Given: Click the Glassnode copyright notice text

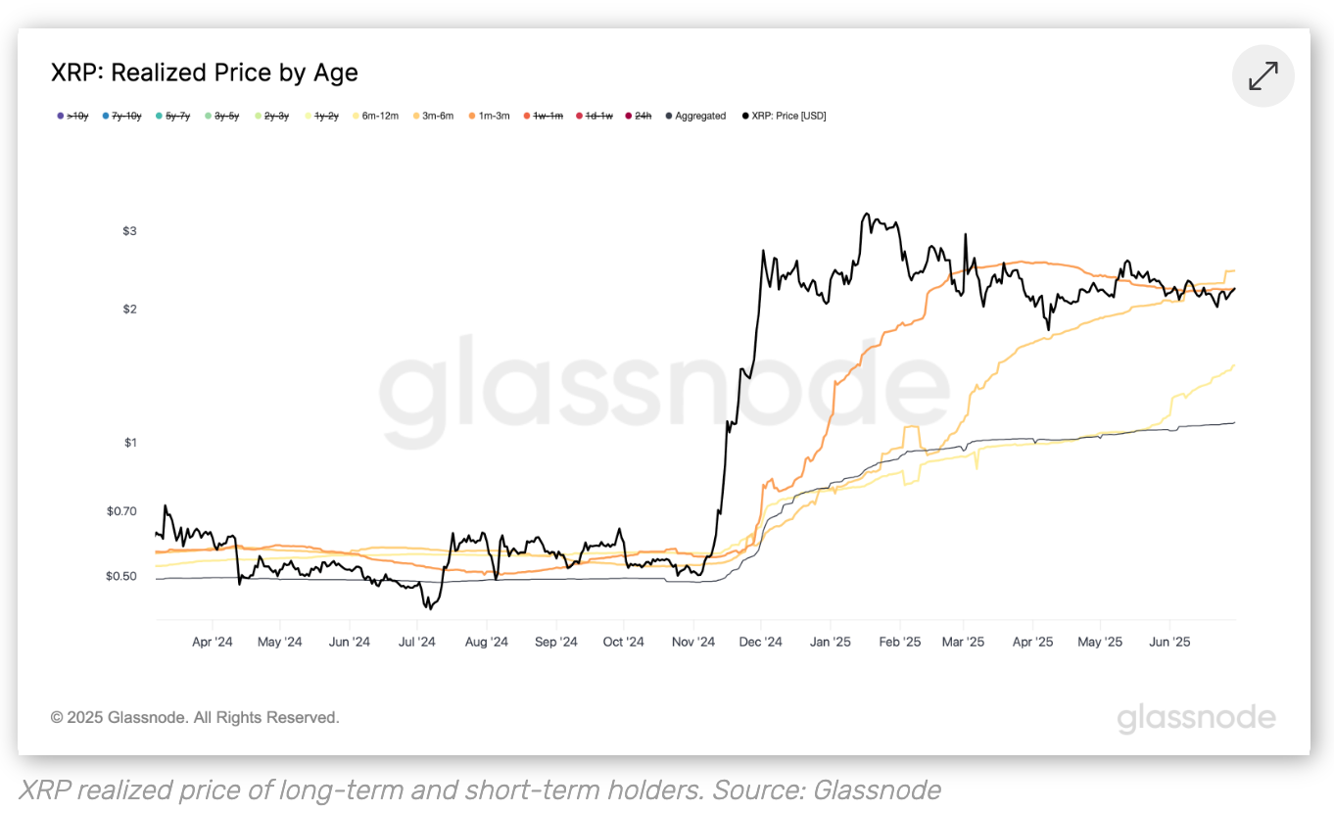Looking at the screenshot, I should (195, 718).
